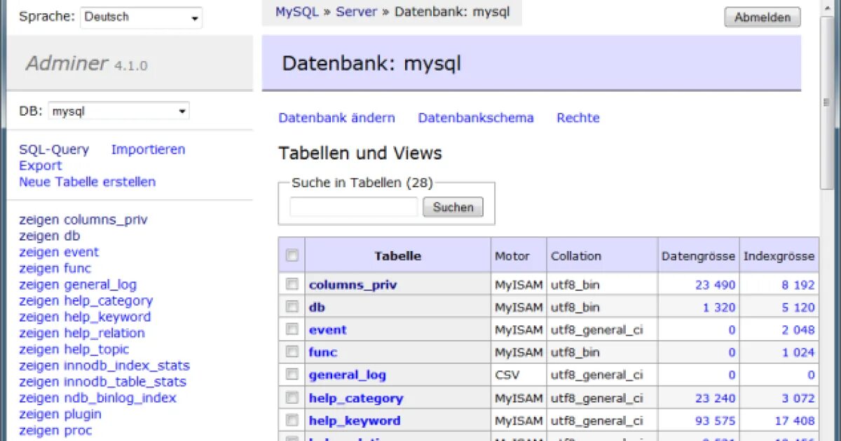This screenshot has width=841, height=441.
Task: Open Datenbank ändern link
Action: (336, 118)
